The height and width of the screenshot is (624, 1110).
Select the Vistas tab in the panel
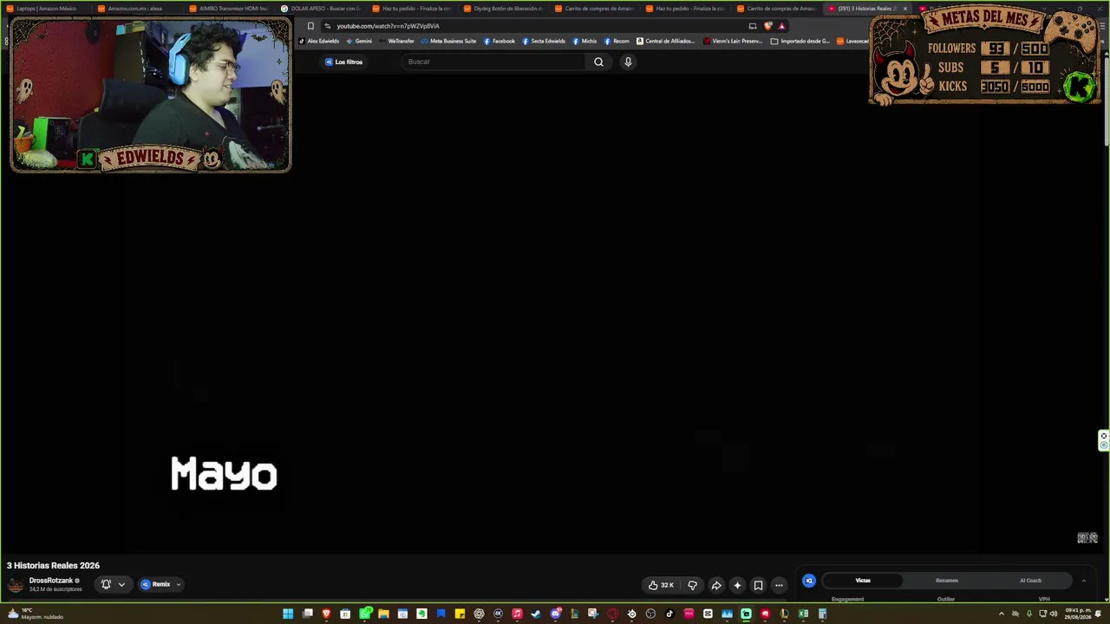(x=863, y=581)
